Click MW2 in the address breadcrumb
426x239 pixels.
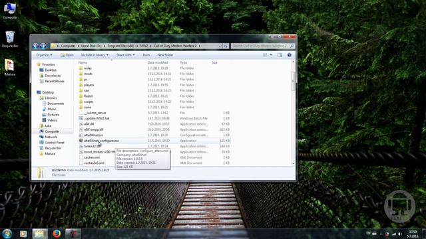144,46
